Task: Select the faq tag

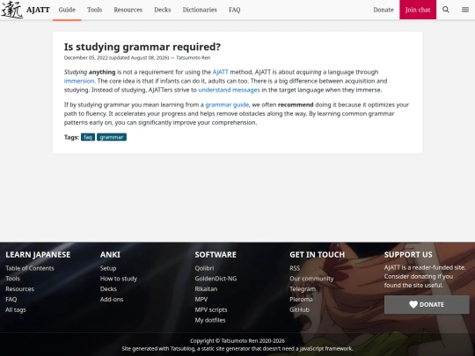Action: [88, 137]
